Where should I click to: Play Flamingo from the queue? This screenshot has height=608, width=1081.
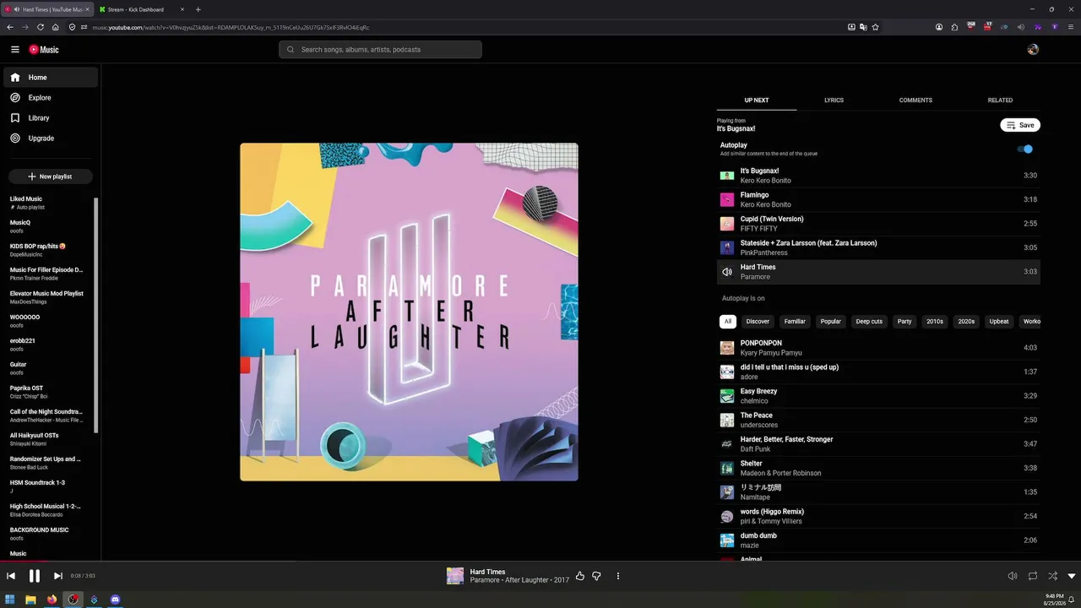click(x=878, y=200)
